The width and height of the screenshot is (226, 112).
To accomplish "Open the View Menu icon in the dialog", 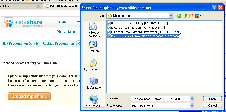I will coord(198,16).
